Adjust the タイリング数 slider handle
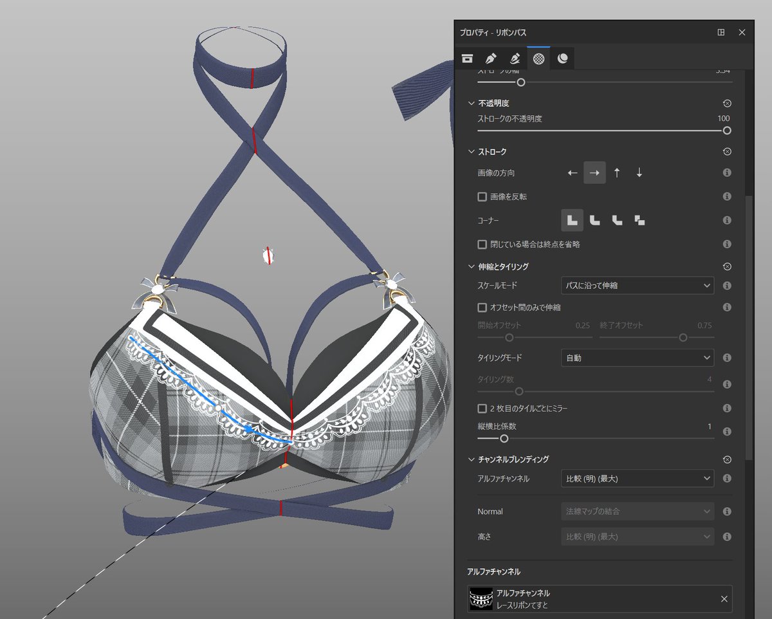This screenshot has height=619, width=772. coord(519,391)
